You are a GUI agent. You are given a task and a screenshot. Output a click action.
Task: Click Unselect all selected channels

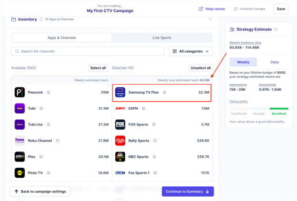click(x=201, y=68)
